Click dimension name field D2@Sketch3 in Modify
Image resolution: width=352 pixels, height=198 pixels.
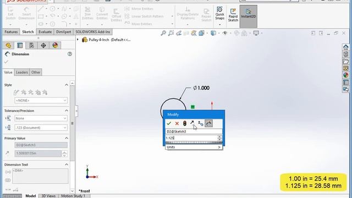point(194,131)
